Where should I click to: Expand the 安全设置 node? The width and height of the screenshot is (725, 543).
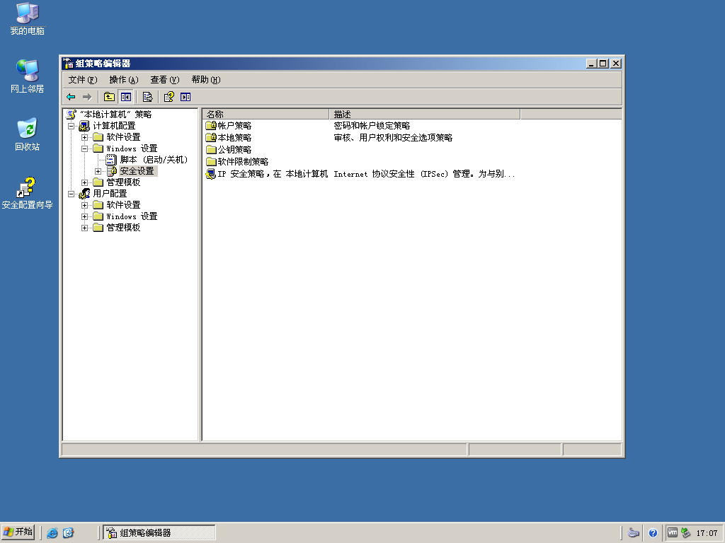coord(98,171)
